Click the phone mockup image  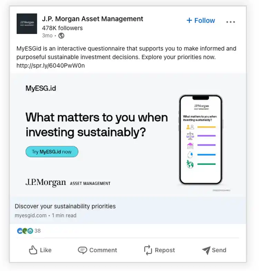coord(201,139)
